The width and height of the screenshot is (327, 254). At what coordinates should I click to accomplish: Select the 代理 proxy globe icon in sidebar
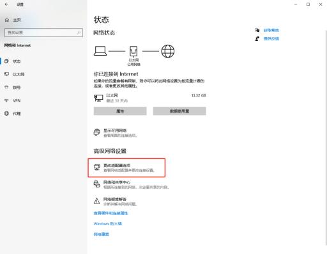tap(6, 113)
